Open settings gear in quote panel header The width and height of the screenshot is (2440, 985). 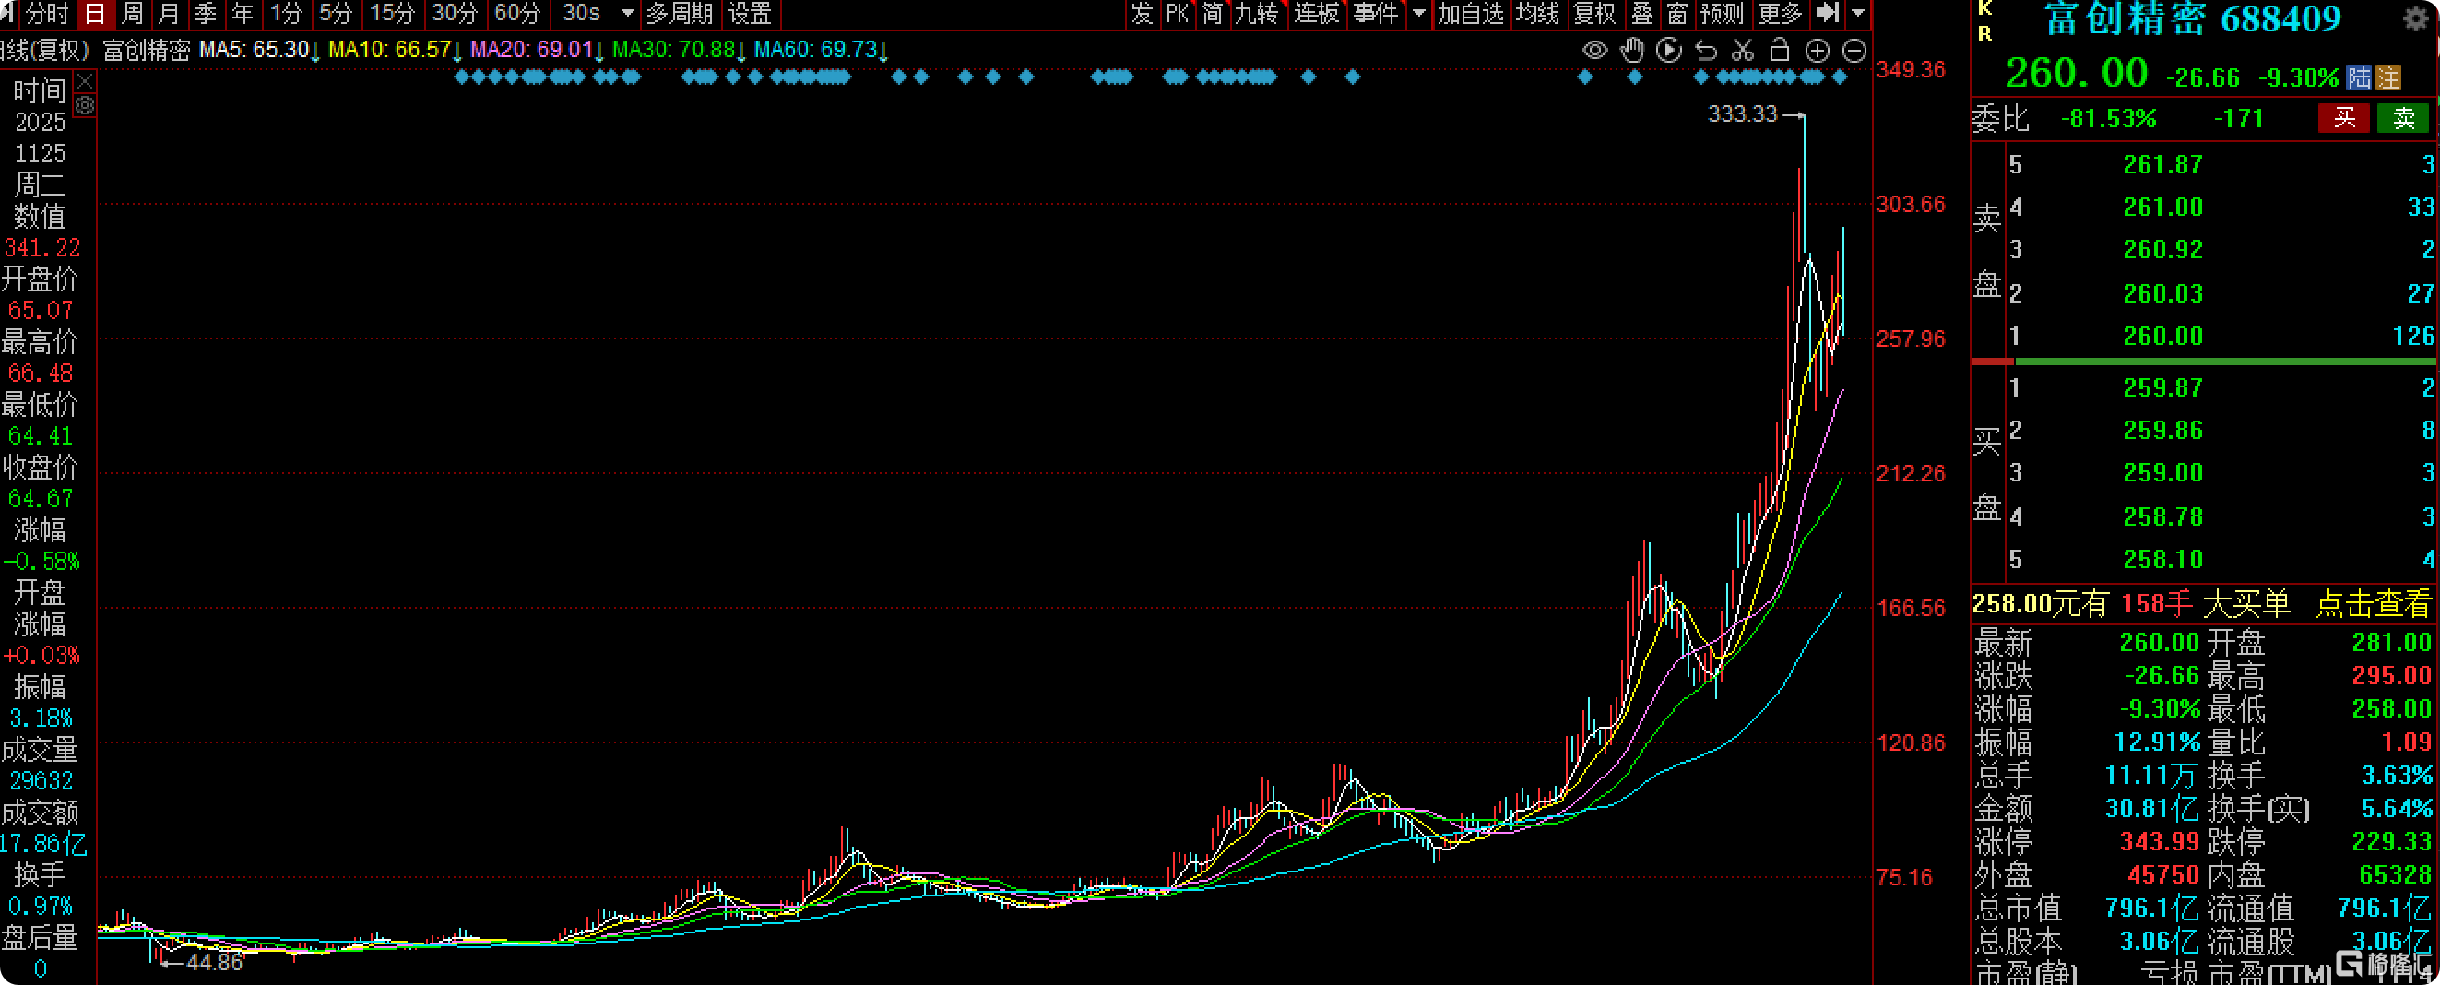(x=2416, y=18)
